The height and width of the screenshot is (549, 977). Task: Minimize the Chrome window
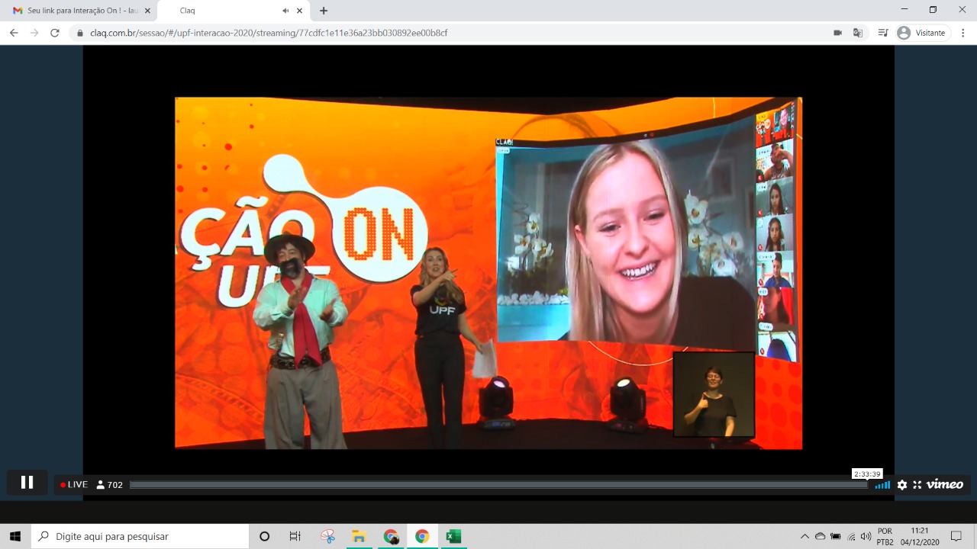click(x=904, y=9)
